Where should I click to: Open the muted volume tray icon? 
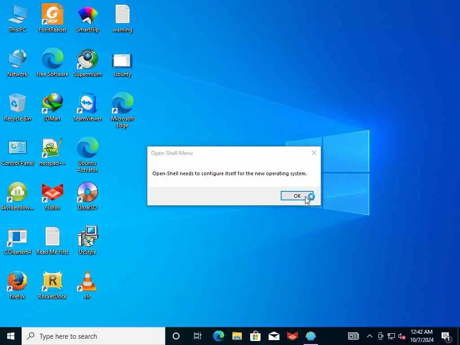click(402, 336)
